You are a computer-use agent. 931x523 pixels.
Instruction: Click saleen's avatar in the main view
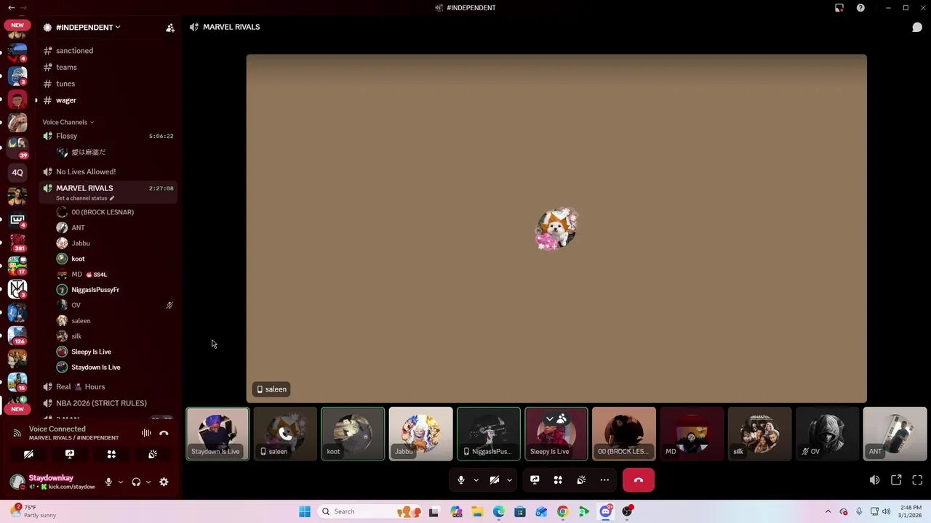[556, 229]
